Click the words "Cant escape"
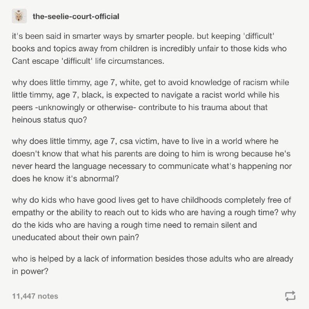Image resolution: width=309 pixels, height=309 pixels. [35, 61]
